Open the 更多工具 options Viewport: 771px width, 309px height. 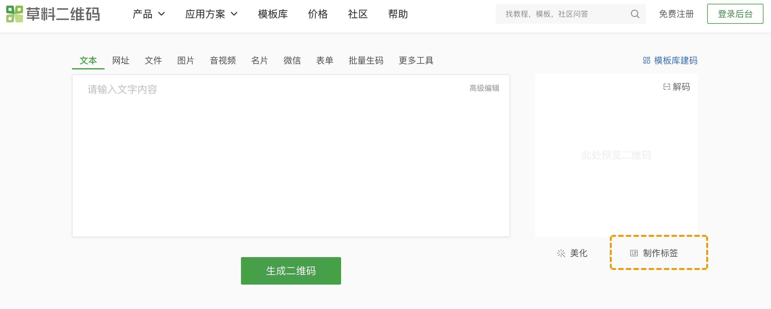416,61
